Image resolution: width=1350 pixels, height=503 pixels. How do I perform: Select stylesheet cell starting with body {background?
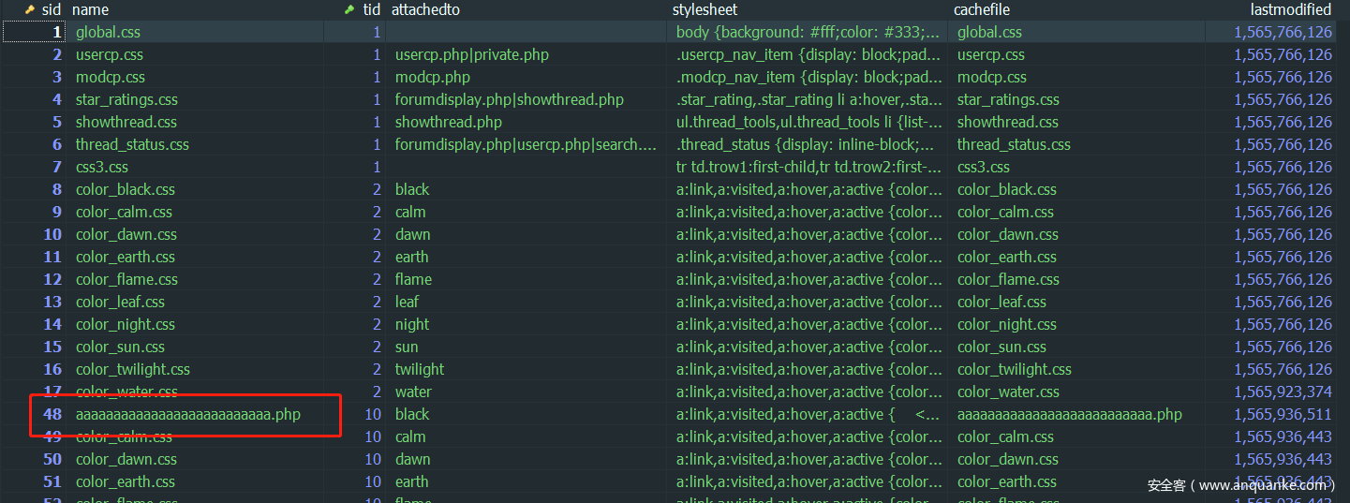pyautogui.click(x=809, y=32)
